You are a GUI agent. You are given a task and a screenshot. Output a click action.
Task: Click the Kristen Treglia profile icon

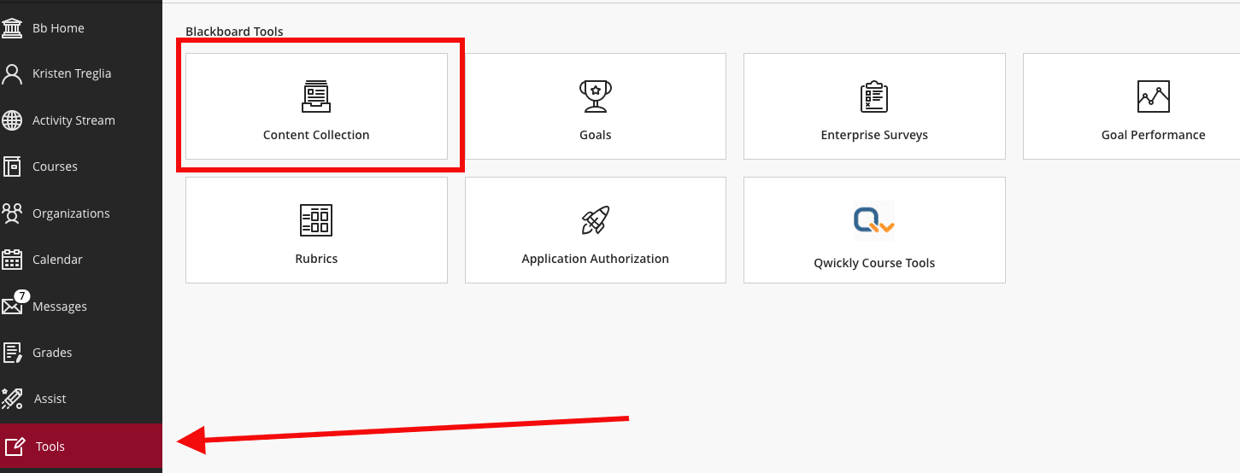[12, 74]
